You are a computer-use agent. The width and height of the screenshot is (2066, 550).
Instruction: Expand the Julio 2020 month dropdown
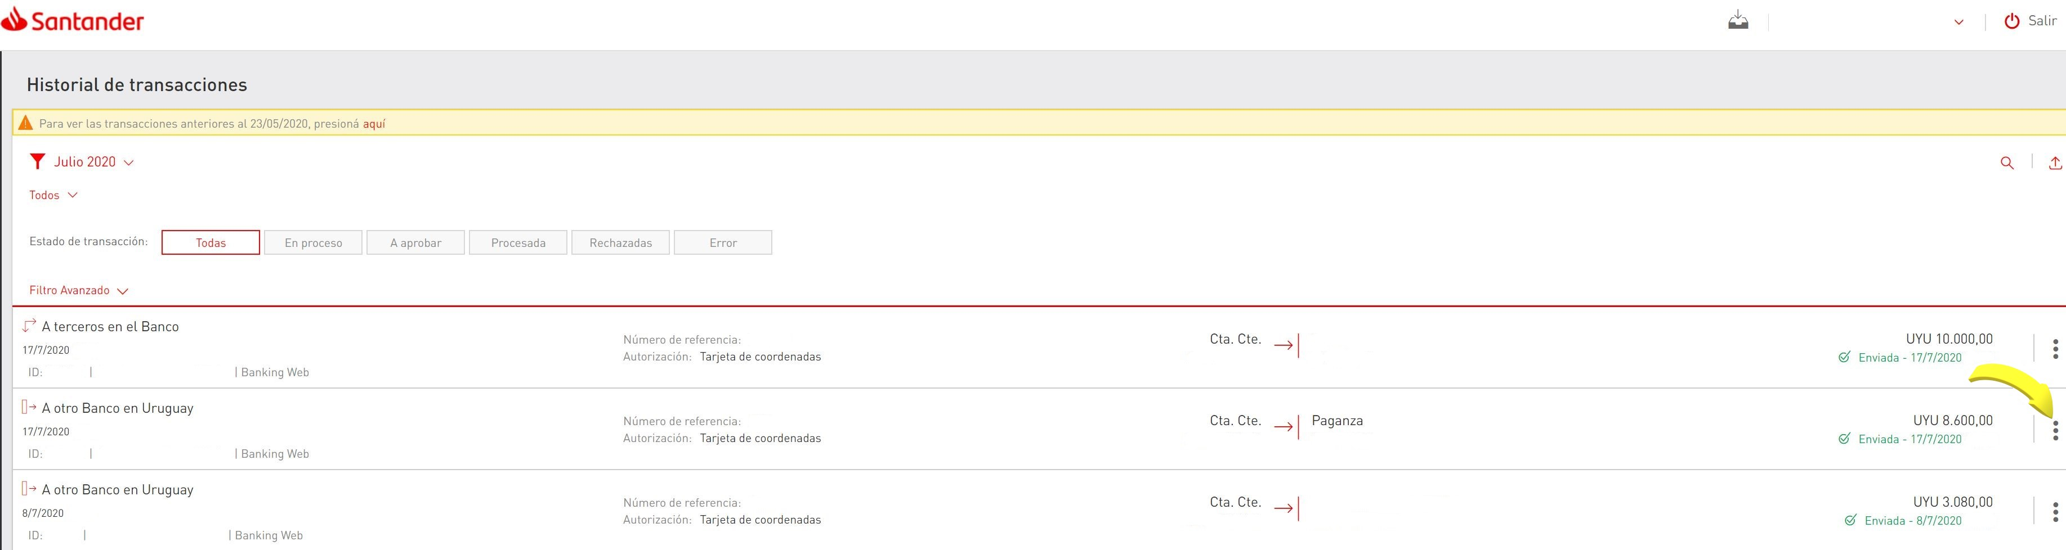click(x=93, y=162)
